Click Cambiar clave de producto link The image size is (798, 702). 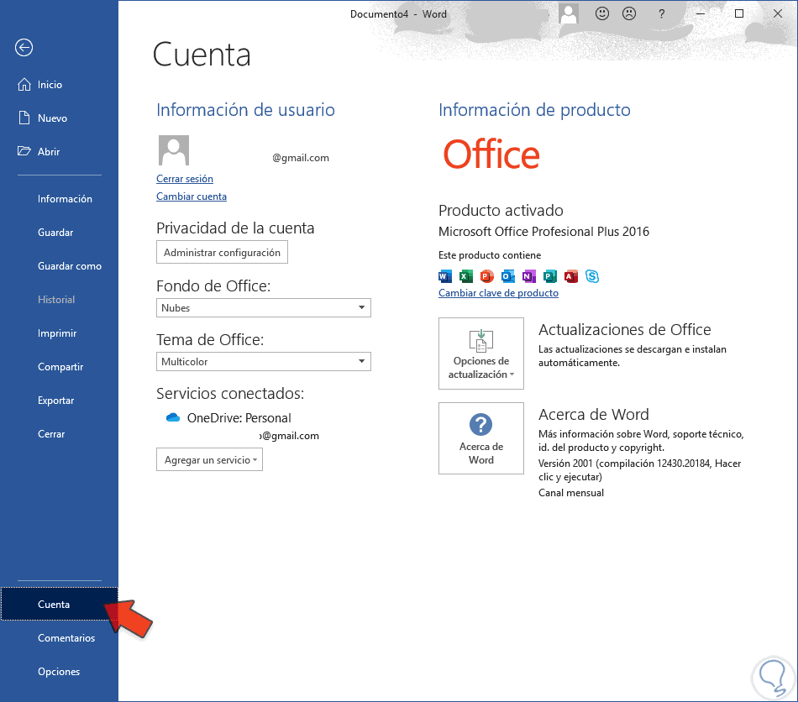[498, 293]
